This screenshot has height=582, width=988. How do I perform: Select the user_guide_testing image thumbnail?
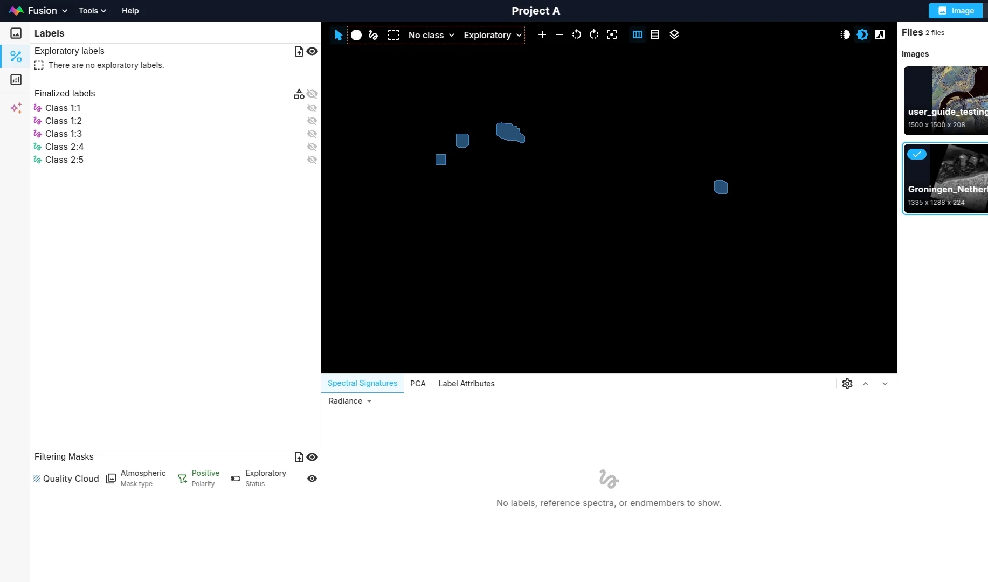(x=946, y=100)
